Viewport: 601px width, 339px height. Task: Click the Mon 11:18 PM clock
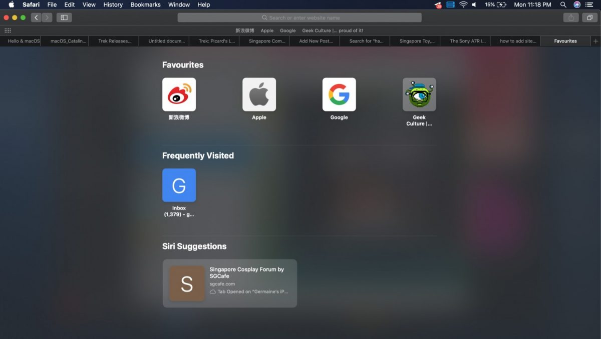tap(532, 4)
